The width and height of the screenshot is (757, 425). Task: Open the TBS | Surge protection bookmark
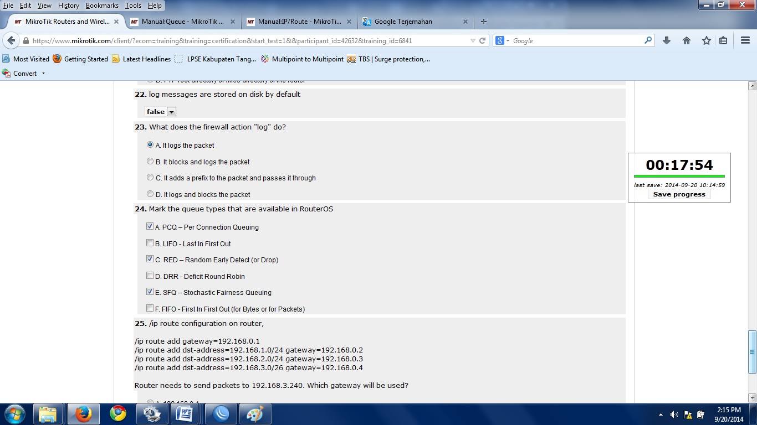pyautogui.click(x=388, y=59)
